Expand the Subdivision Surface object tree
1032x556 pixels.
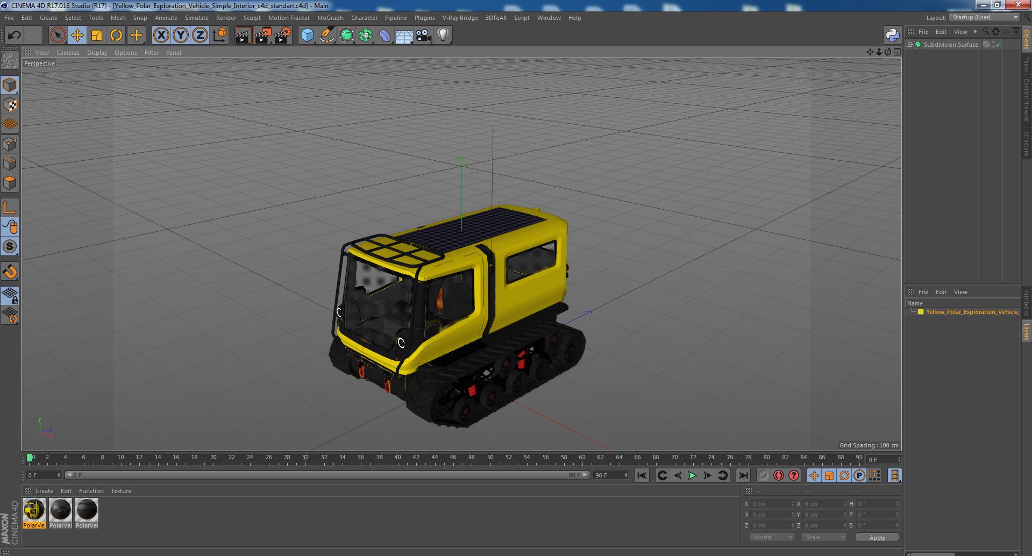(909, 45)
